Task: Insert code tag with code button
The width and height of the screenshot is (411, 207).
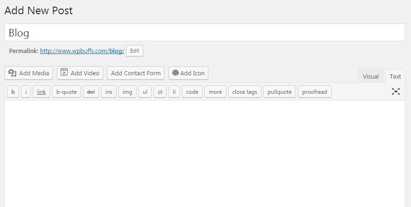Action: tap(192, 92)
